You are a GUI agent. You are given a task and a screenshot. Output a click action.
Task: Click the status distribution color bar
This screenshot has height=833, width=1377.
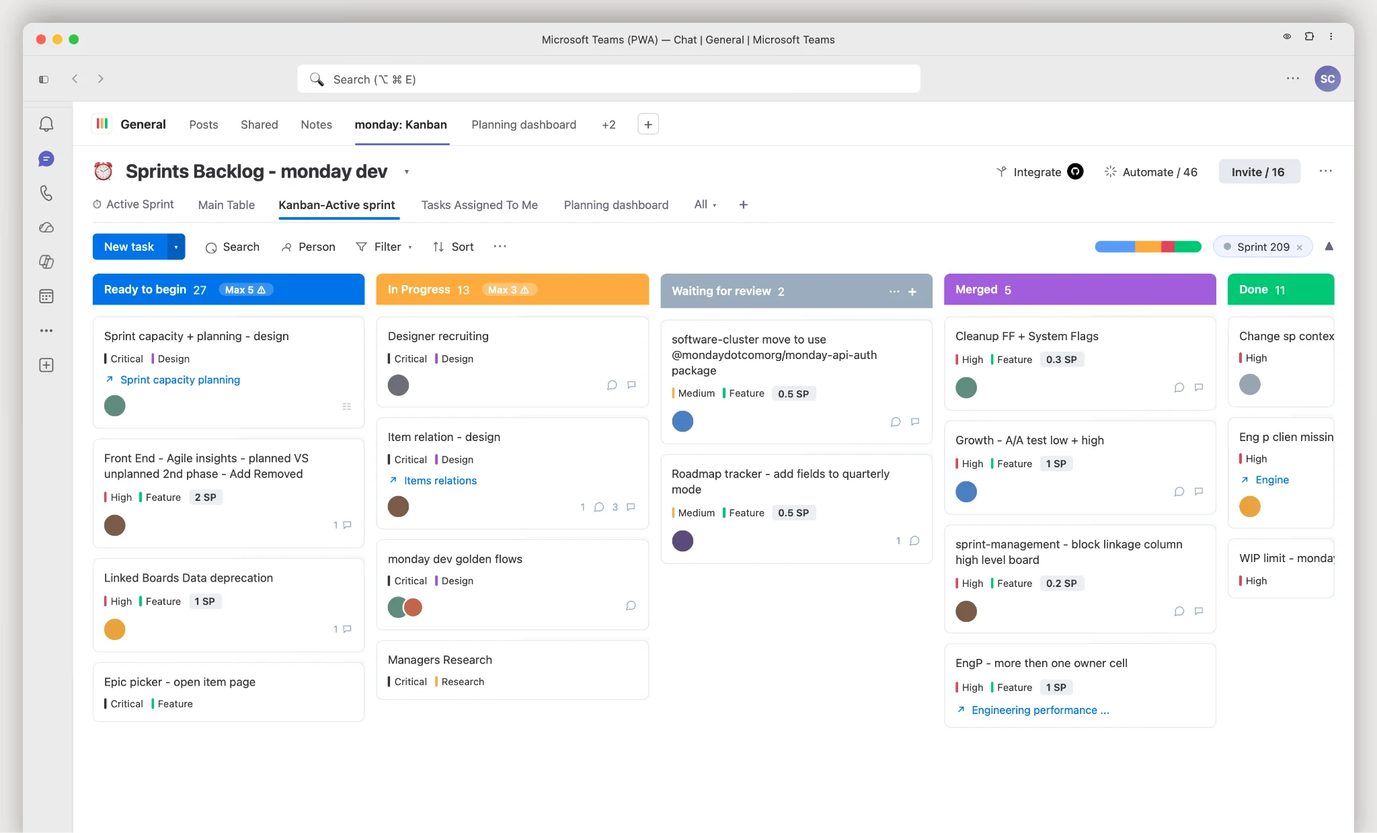tap(1148, 247)
